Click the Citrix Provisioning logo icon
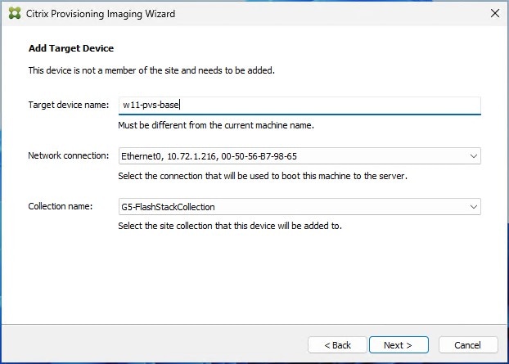 pos(15,13)
